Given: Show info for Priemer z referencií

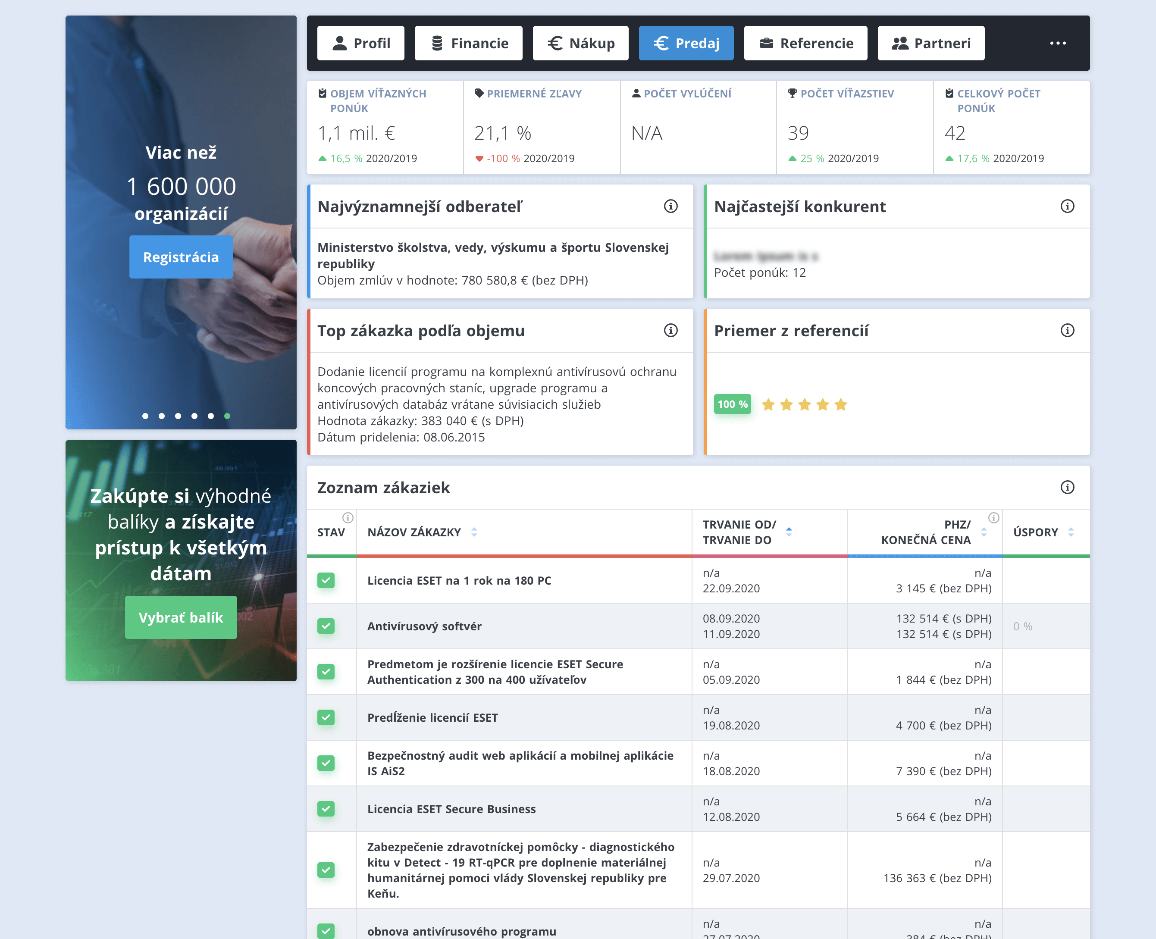Looking at the screenshot, I should pos(1067,331).
